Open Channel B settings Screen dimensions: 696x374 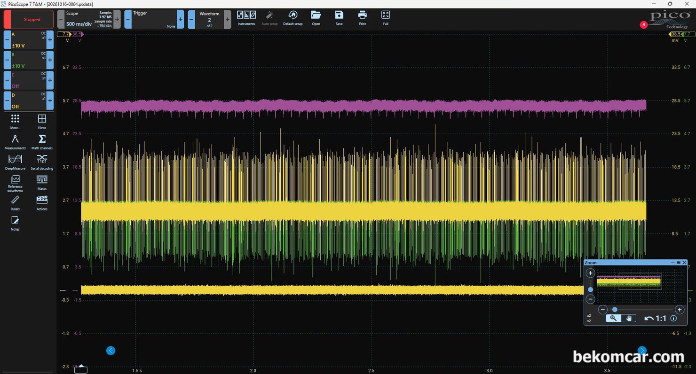pos(29,60)
